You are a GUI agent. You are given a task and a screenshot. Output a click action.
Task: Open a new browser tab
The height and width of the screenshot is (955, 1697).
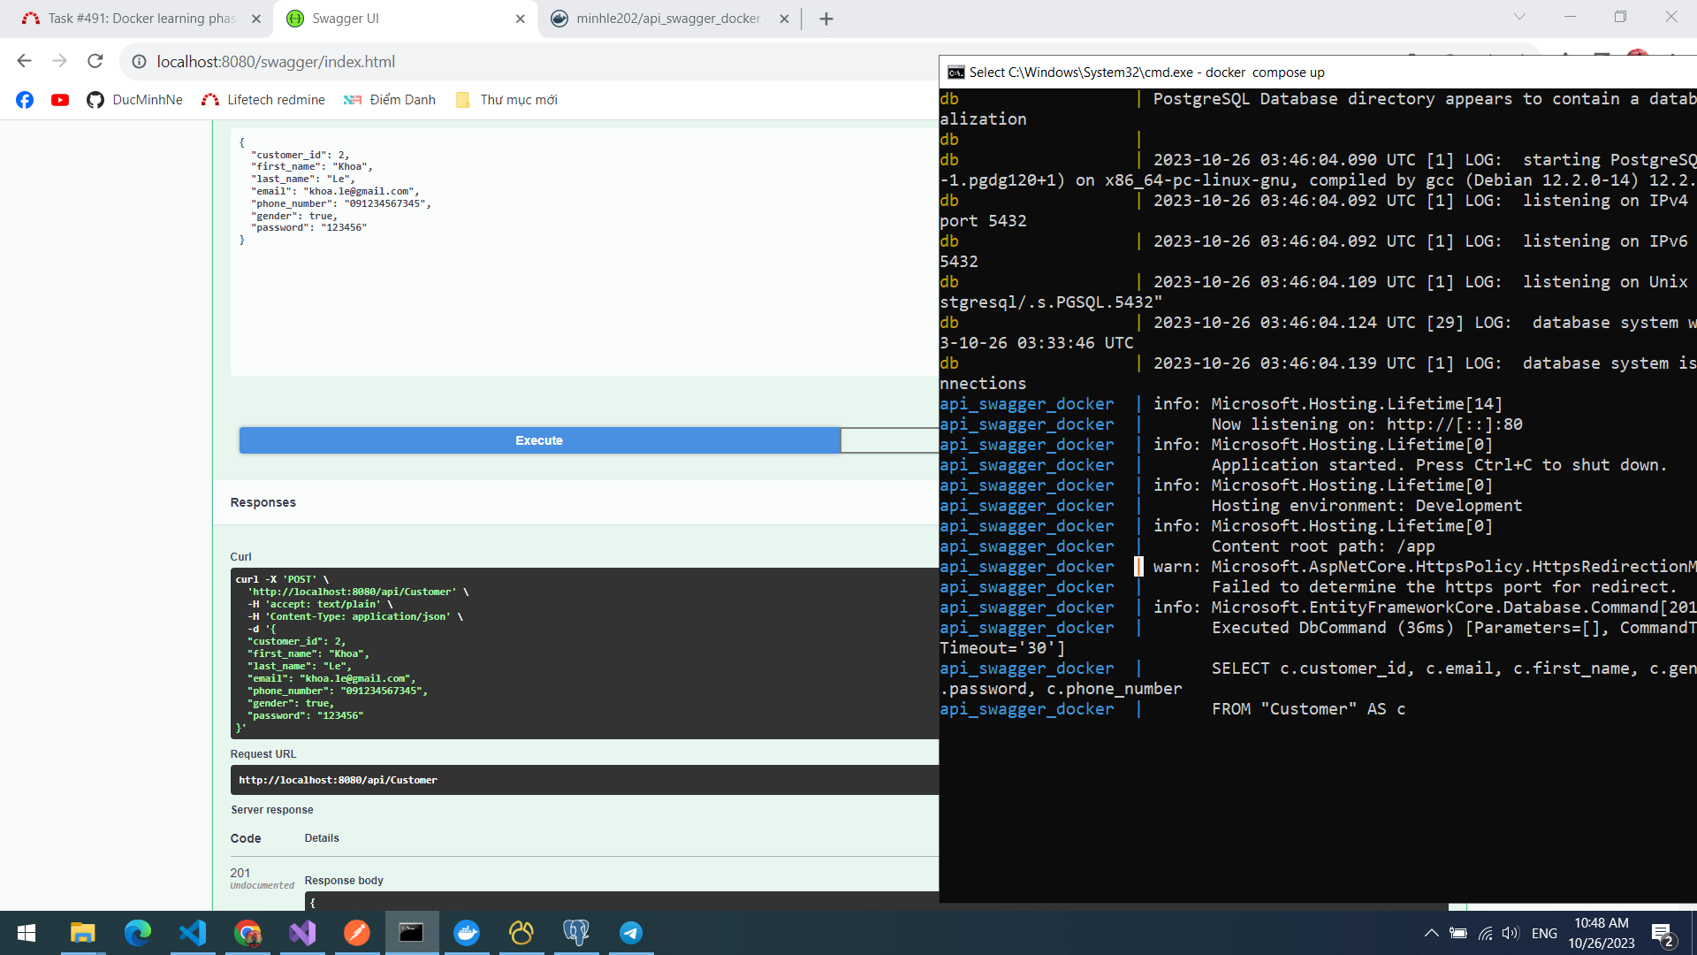click(826, 19)
